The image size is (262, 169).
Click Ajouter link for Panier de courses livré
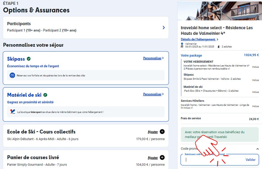[153, 157]
